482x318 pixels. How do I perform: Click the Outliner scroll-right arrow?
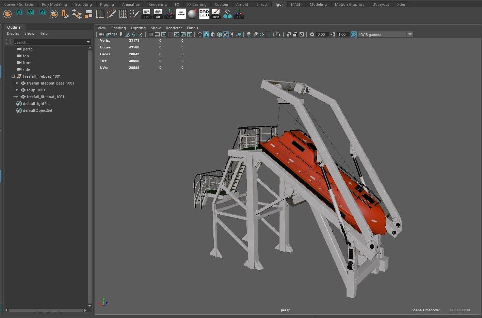point(85,311)
